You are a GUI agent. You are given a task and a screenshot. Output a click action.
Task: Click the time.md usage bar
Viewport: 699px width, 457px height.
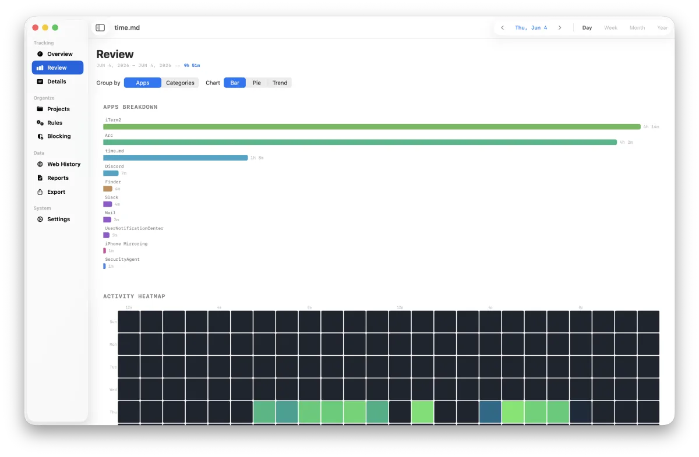(175, 158)
